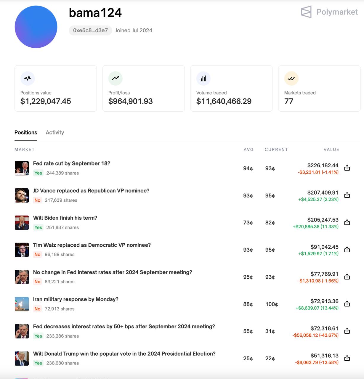The image size is (364, 379).
Task: Share the Will Biden finish his term position
Action: coord(347,222)
